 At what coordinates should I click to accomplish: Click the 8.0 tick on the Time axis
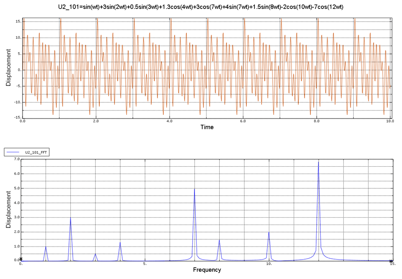316,121
